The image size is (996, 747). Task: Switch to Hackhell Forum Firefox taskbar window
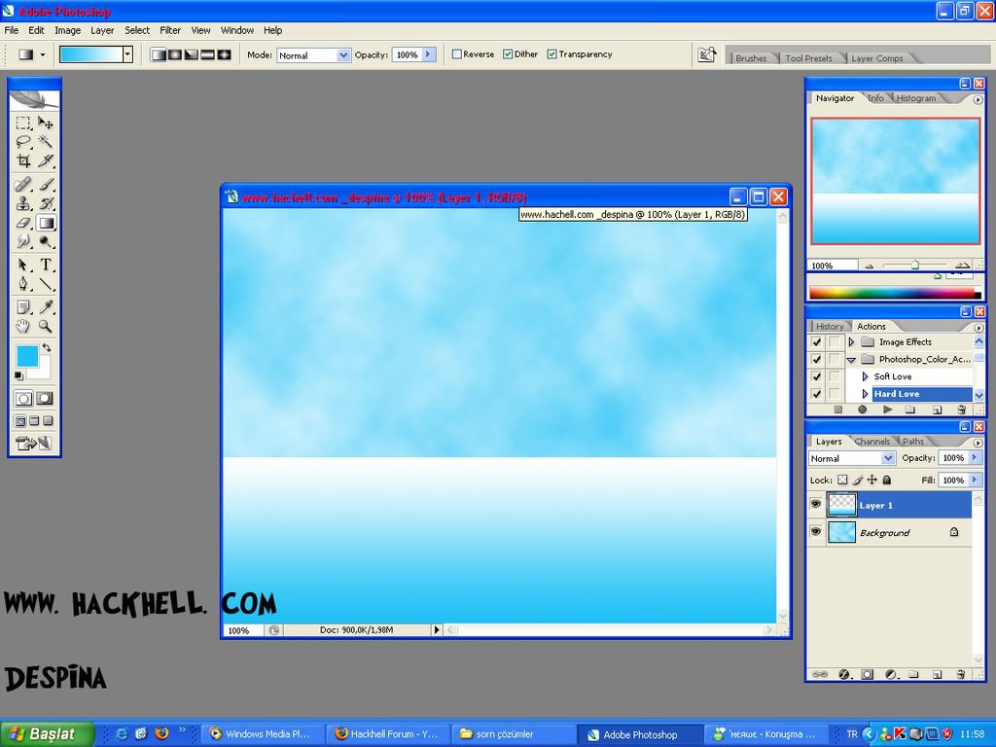(x=389, y=734)
